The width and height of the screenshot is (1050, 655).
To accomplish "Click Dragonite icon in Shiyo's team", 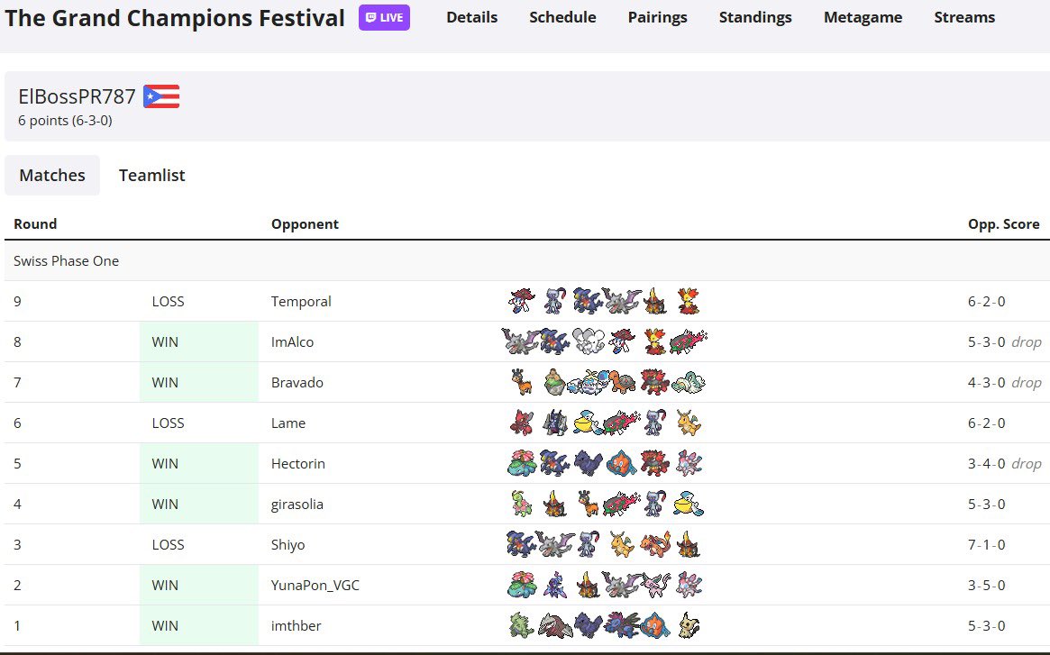I will pos(621,544).
